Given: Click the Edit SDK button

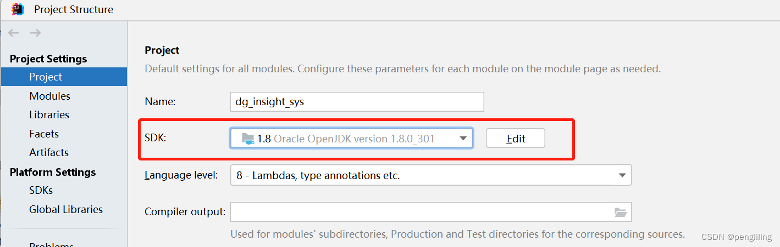Looking at the screenshot, I should point(515,139).
